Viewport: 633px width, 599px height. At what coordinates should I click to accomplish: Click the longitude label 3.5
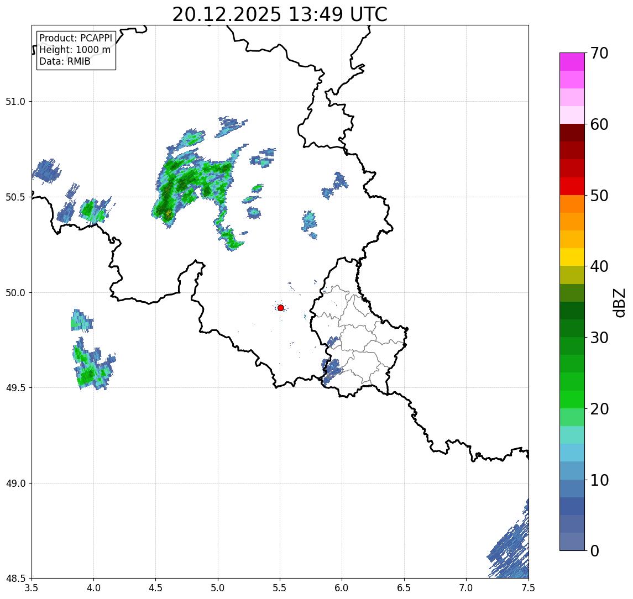(x=32, y=588)
